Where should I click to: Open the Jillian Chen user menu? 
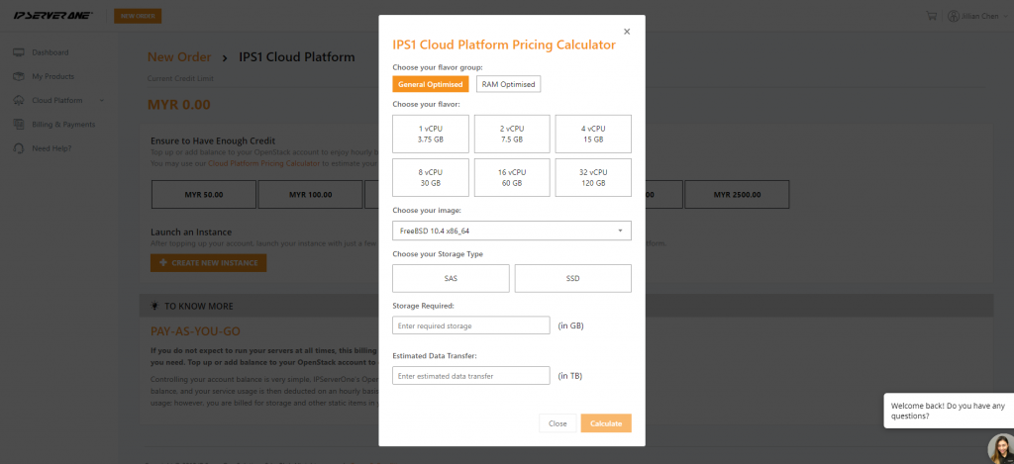[977, 16]
